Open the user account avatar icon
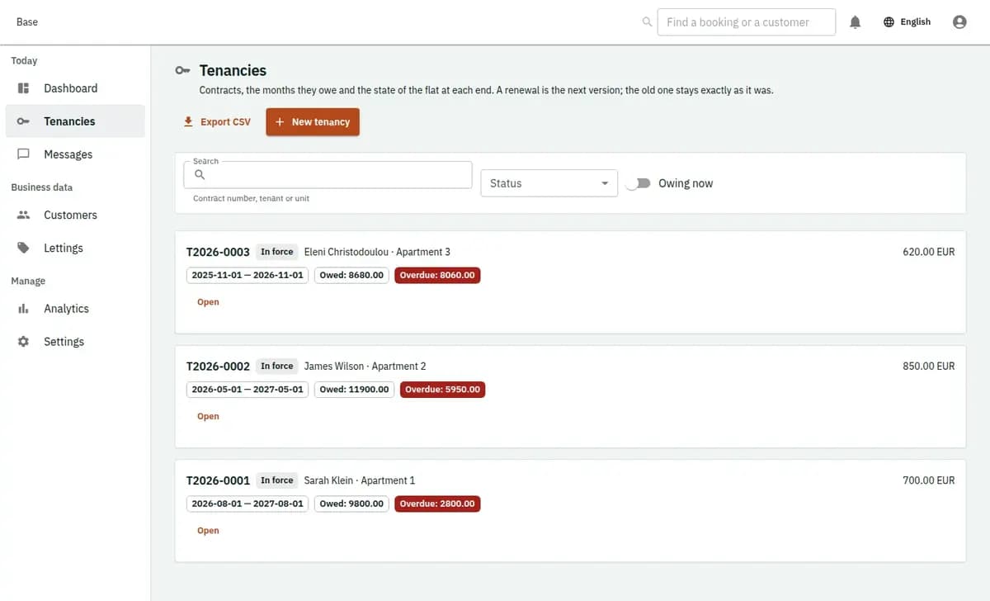The height and width of the screenshot is (601, 990). pos(959,22)
